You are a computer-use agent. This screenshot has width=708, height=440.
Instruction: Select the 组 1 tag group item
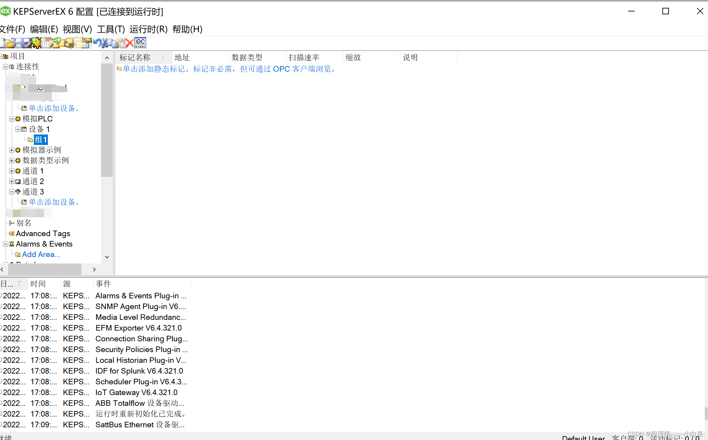[x=40, y=139]
